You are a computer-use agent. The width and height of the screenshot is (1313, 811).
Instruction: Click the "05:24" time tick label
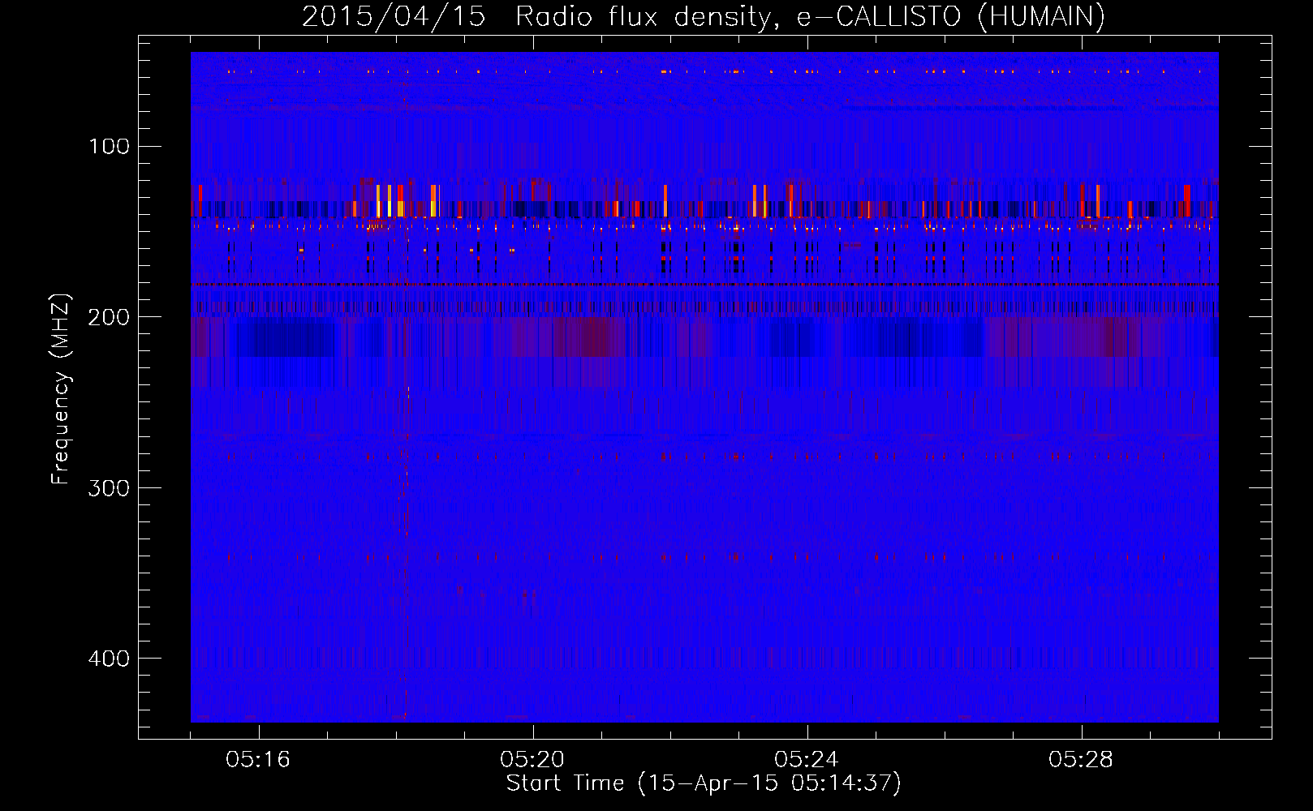807,760
